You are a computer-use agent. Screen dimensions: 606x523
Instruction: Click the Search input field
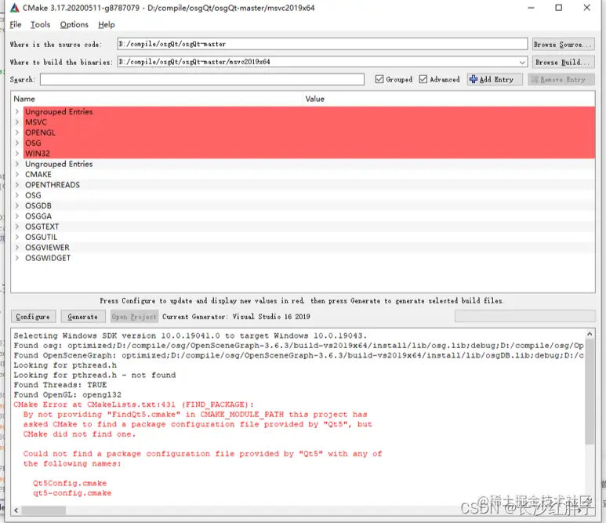pyautogui.click(x=202, y=79)
